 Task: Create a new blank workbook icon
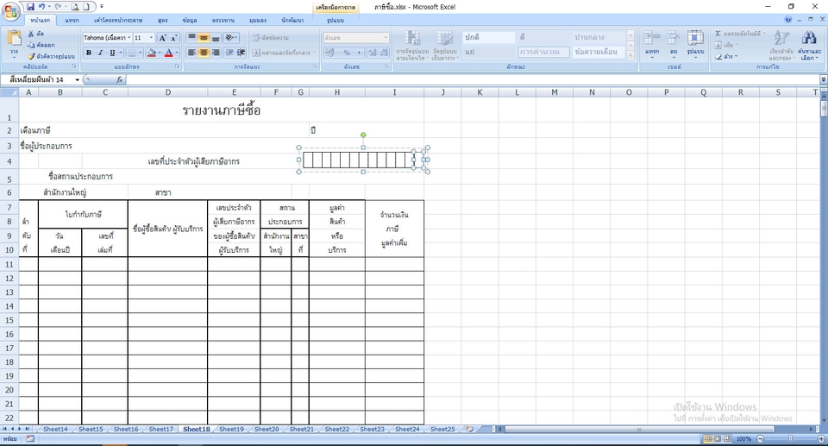pyautogui.click(x=85, y=7)
